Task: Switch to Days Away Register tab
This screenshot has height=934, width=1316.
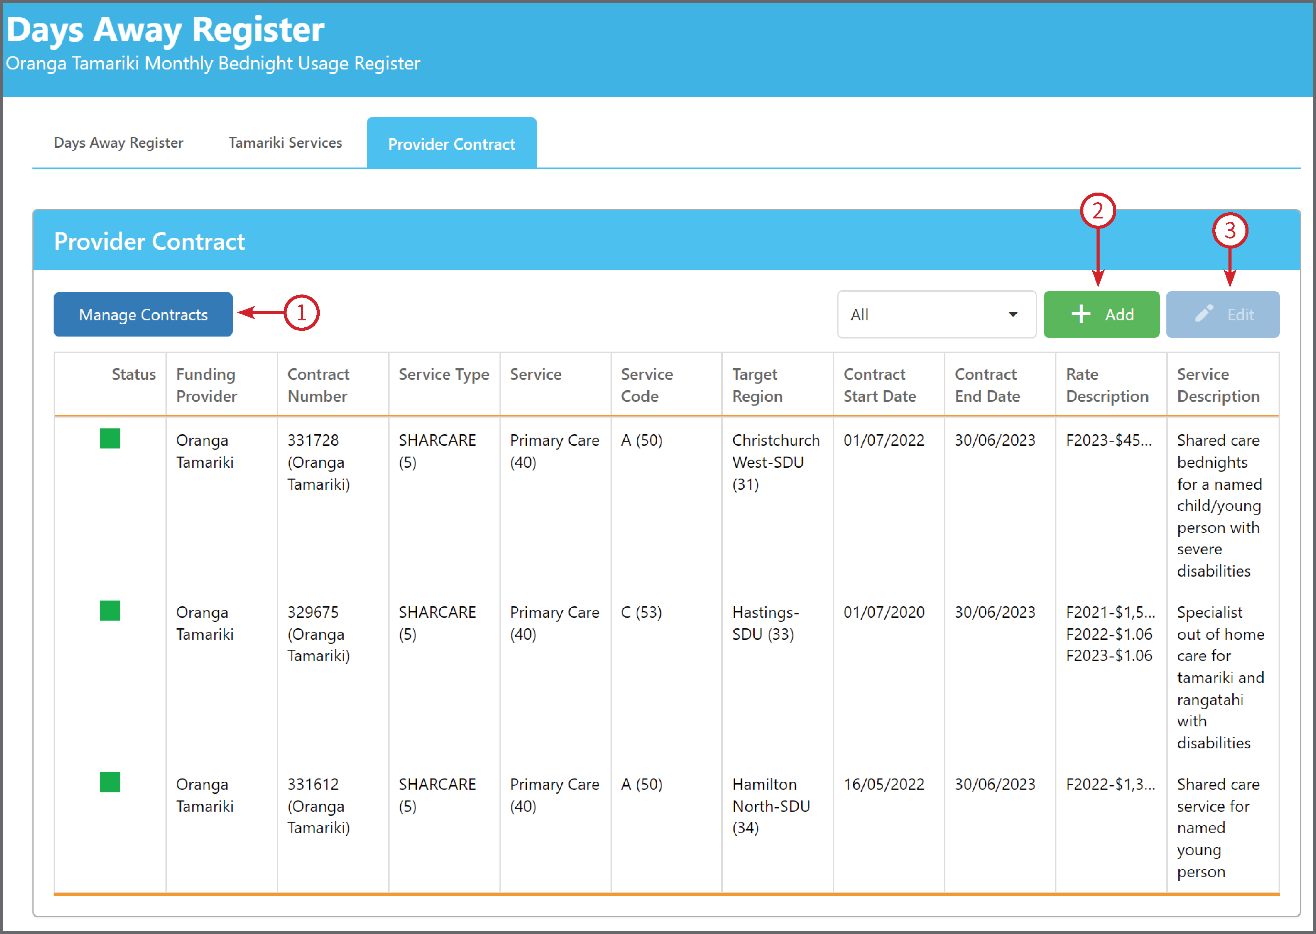Action: pyautogui.click(x=118, y=143)
